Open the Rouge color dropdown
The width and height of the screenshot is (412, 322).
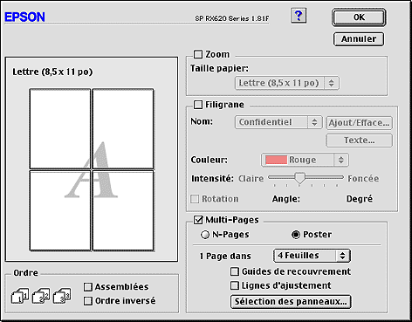click(x=305, y=160)
